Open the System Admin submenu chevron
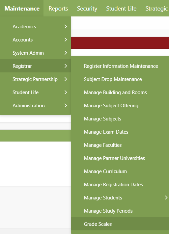This screenshot has width=169, height=234. (x=66, y=53)
